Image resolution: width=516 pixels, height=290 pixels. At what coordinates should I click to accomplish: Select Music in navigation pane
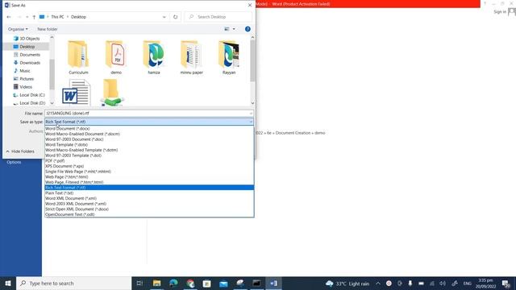(x=22, y=71)
